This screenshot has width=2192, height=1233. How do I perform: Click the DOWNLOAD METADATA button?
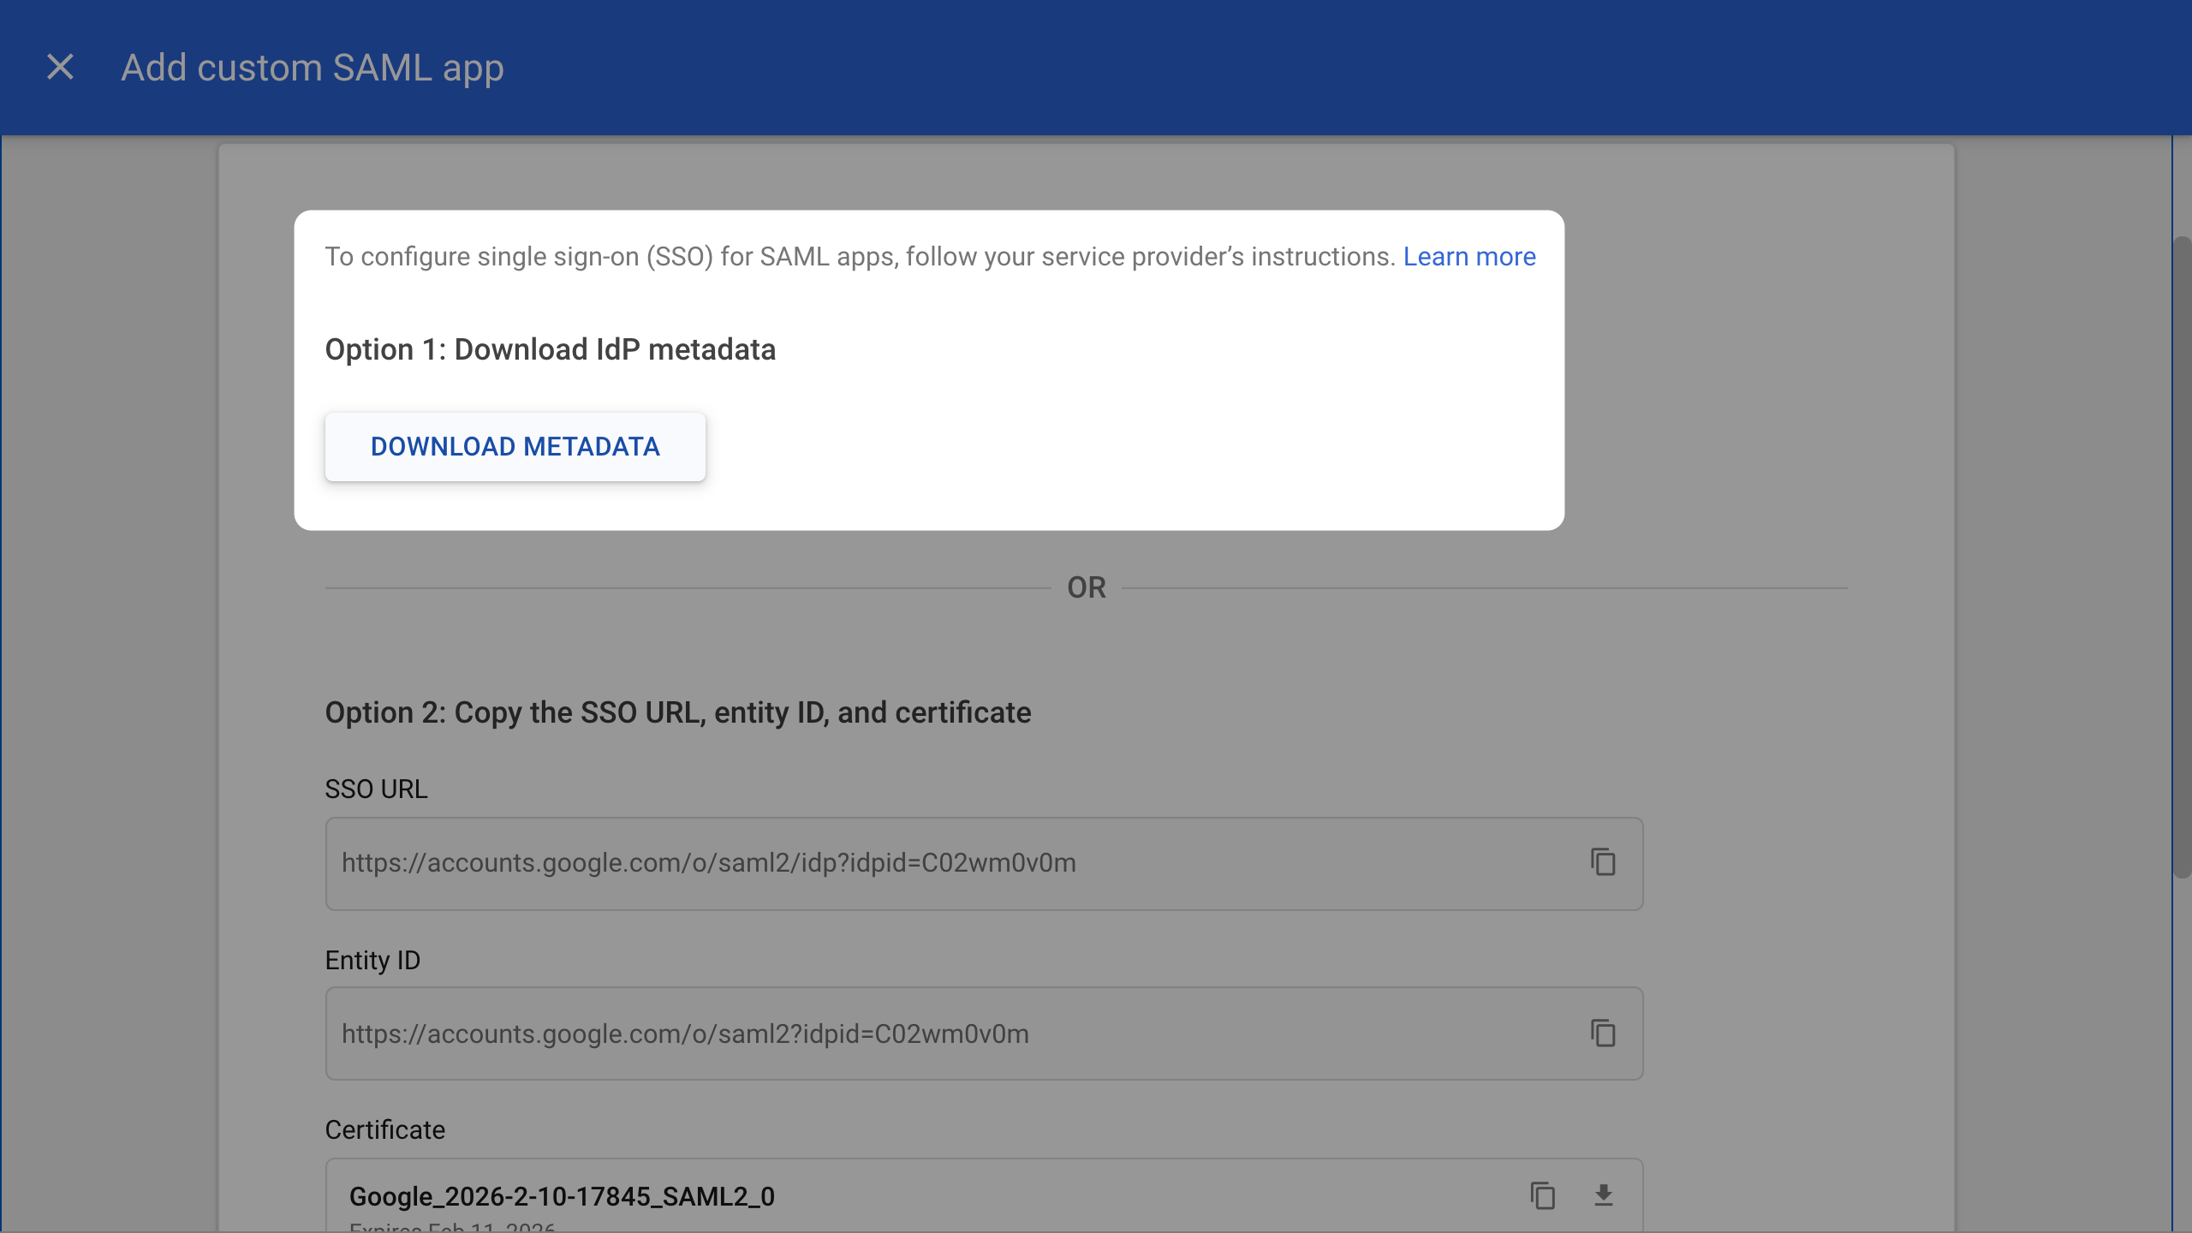(x=515, y=446)
